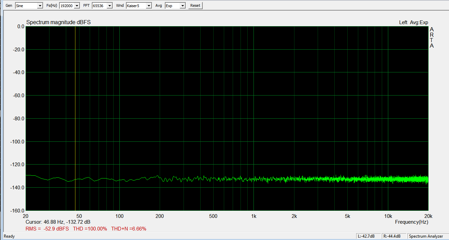Click the '10k' frequency axis label
The image size is (449, 240).
(388, 216)
